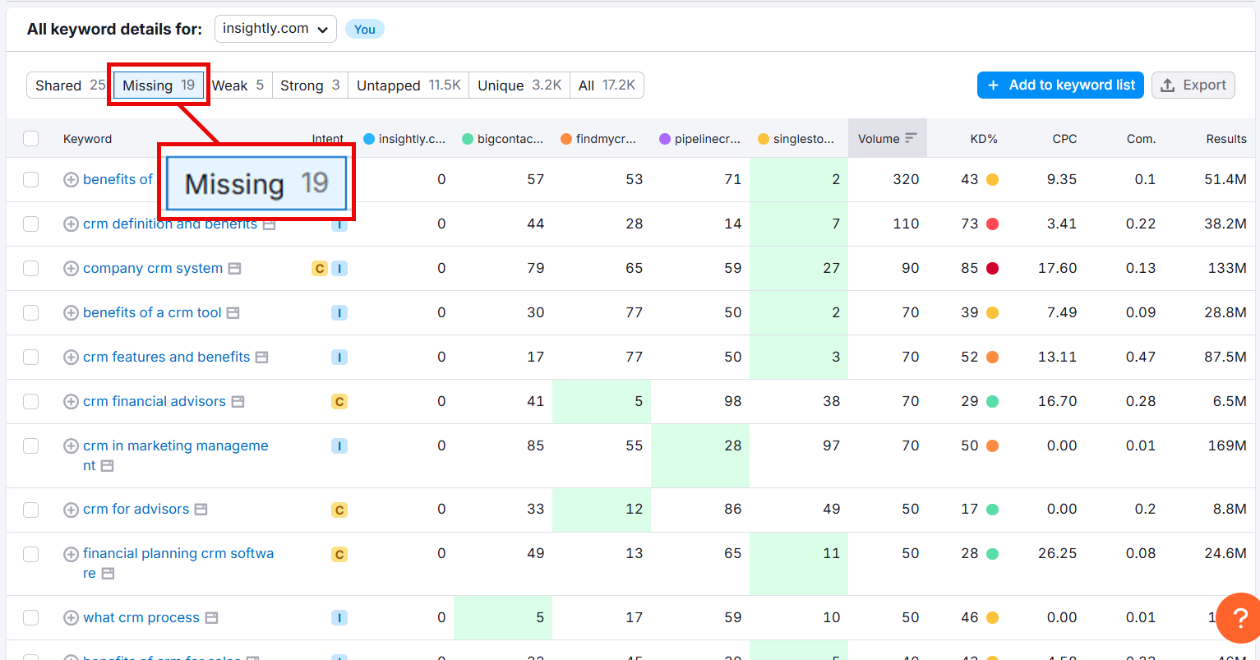Sort by the KD% column header
Image resolution: width=1260 pixels, height=660 pixels.
(984, 139)
